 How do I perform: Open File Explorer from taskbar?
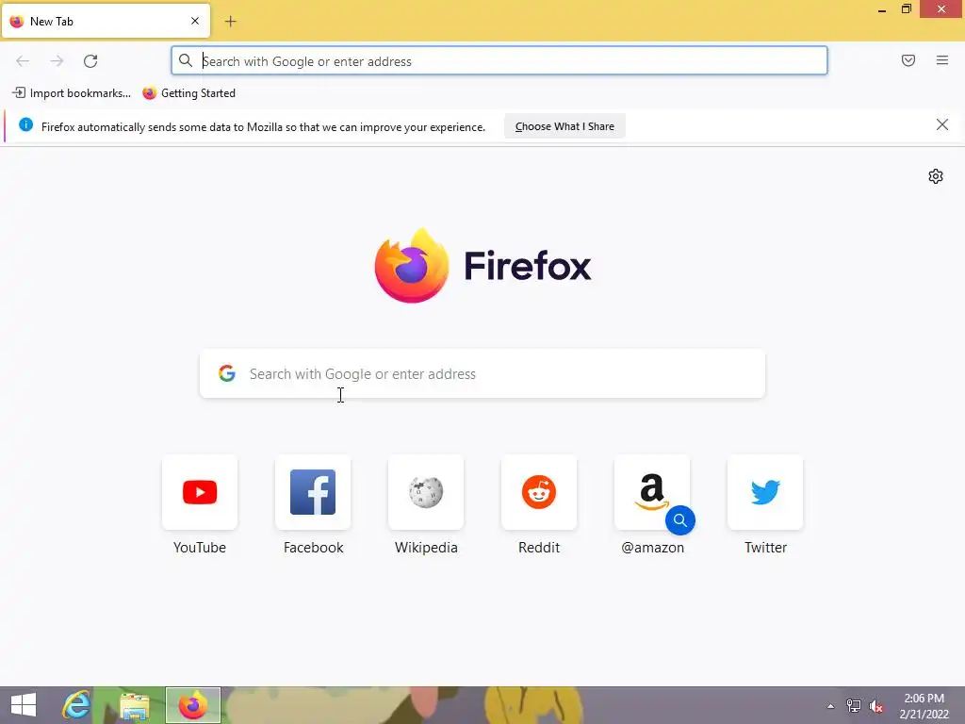[134, 705]
